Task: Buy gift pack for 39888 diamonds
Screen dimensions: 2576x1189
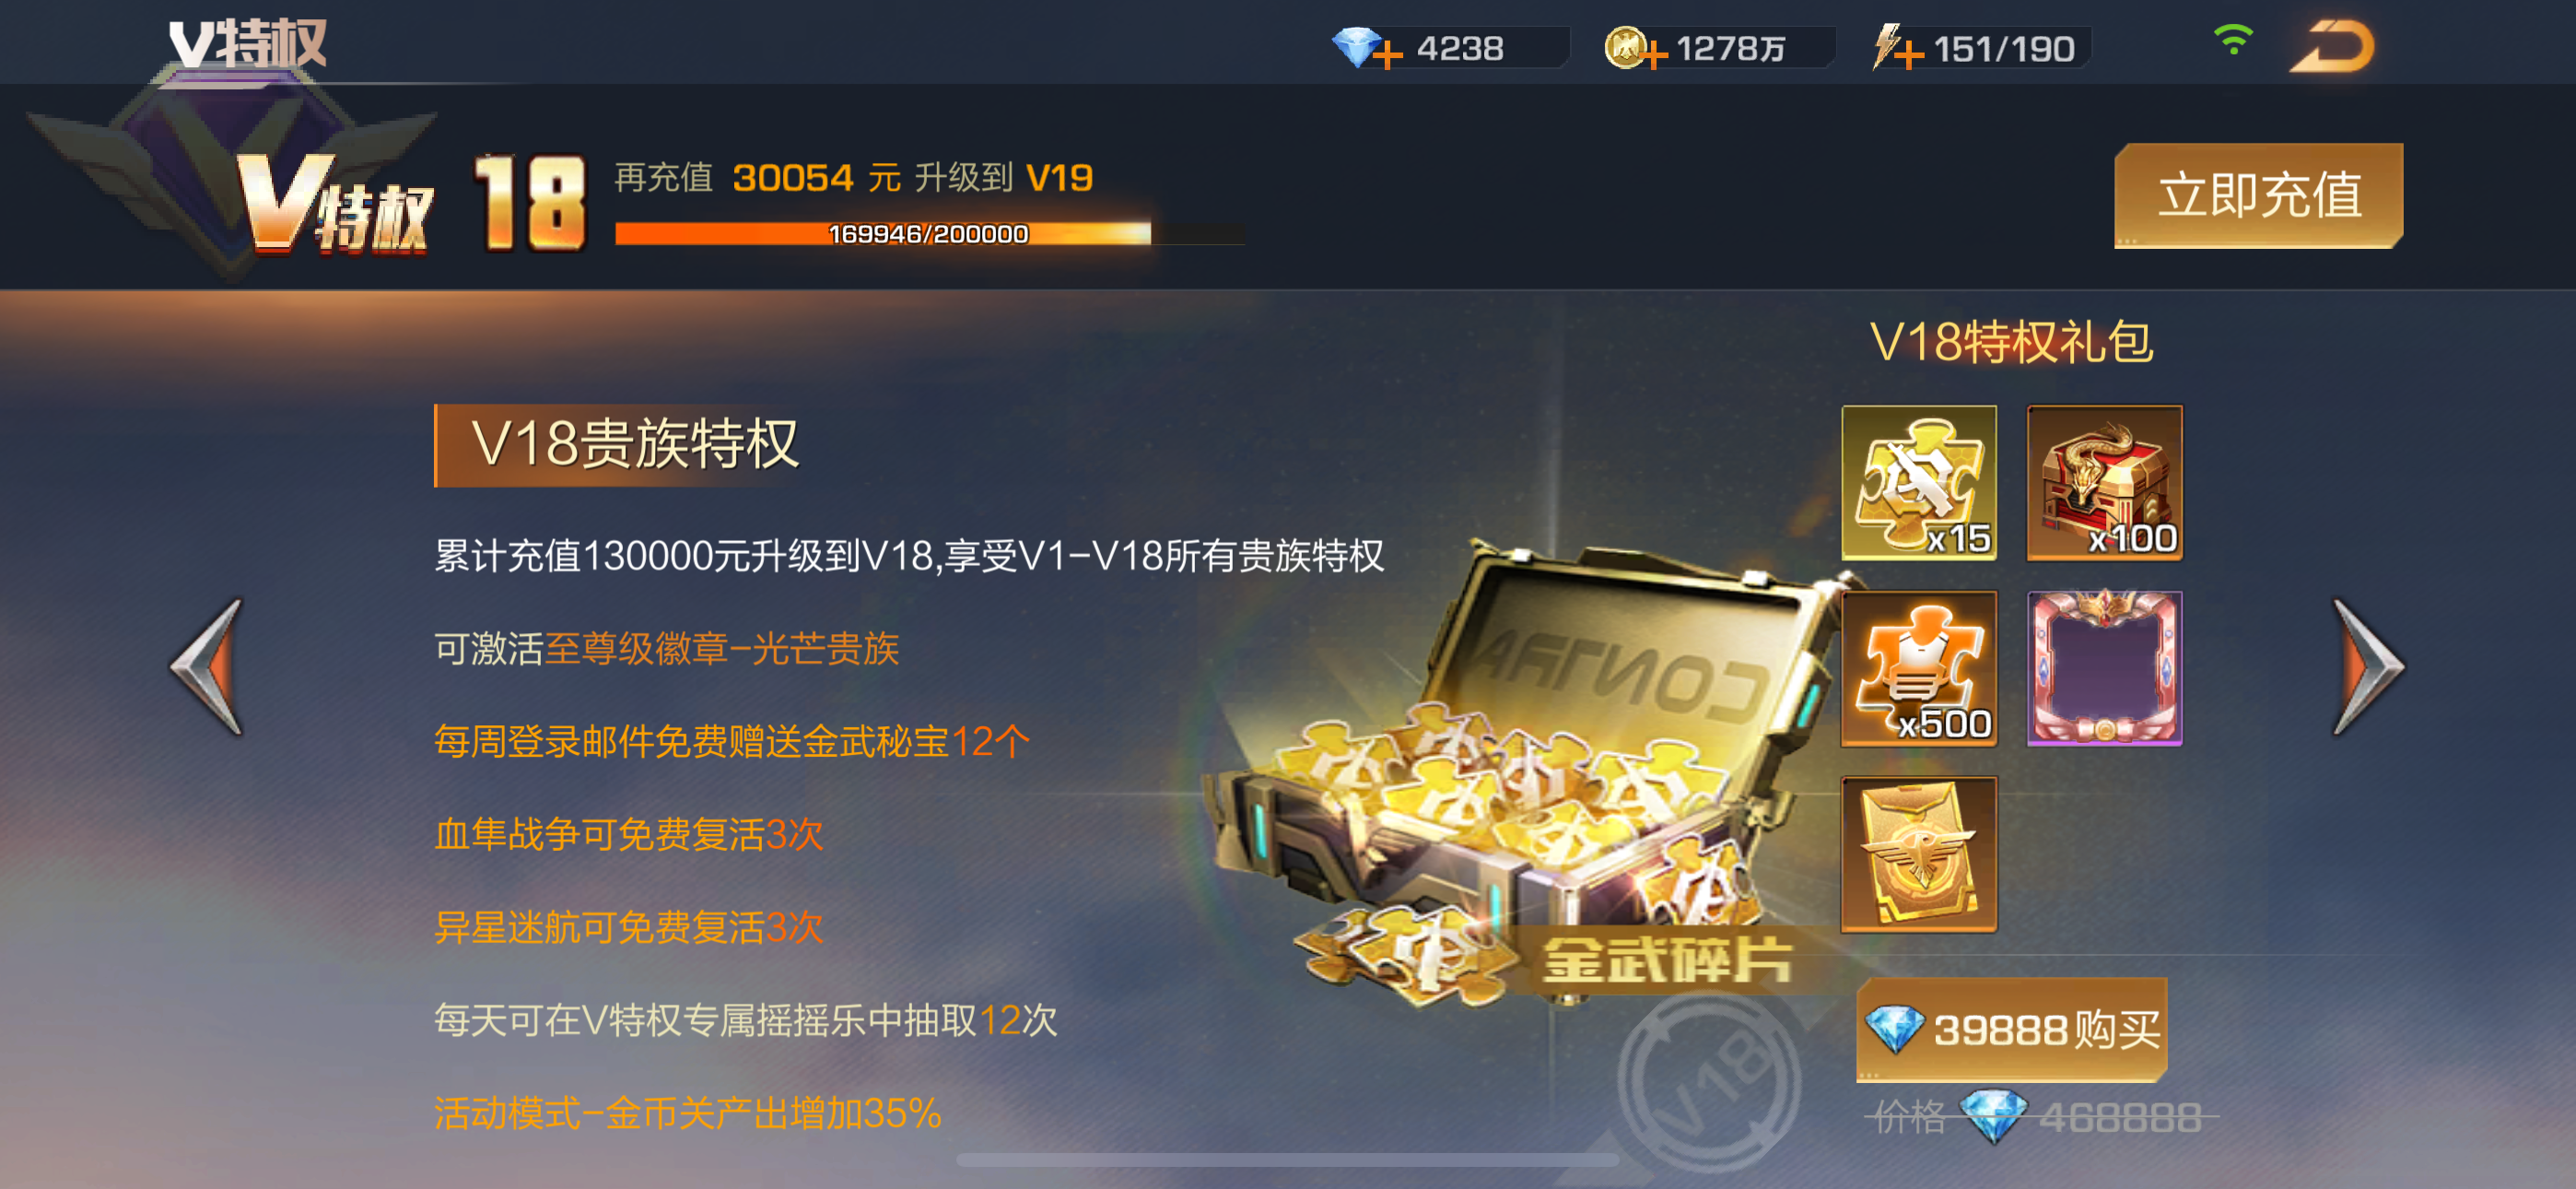Action: coord(2011,1029)
